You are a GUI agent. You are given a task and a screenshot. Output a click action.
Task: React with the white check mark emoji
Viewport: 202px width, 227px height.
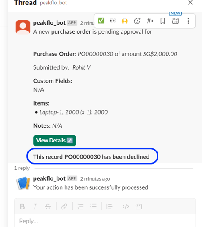coord(101,21)
